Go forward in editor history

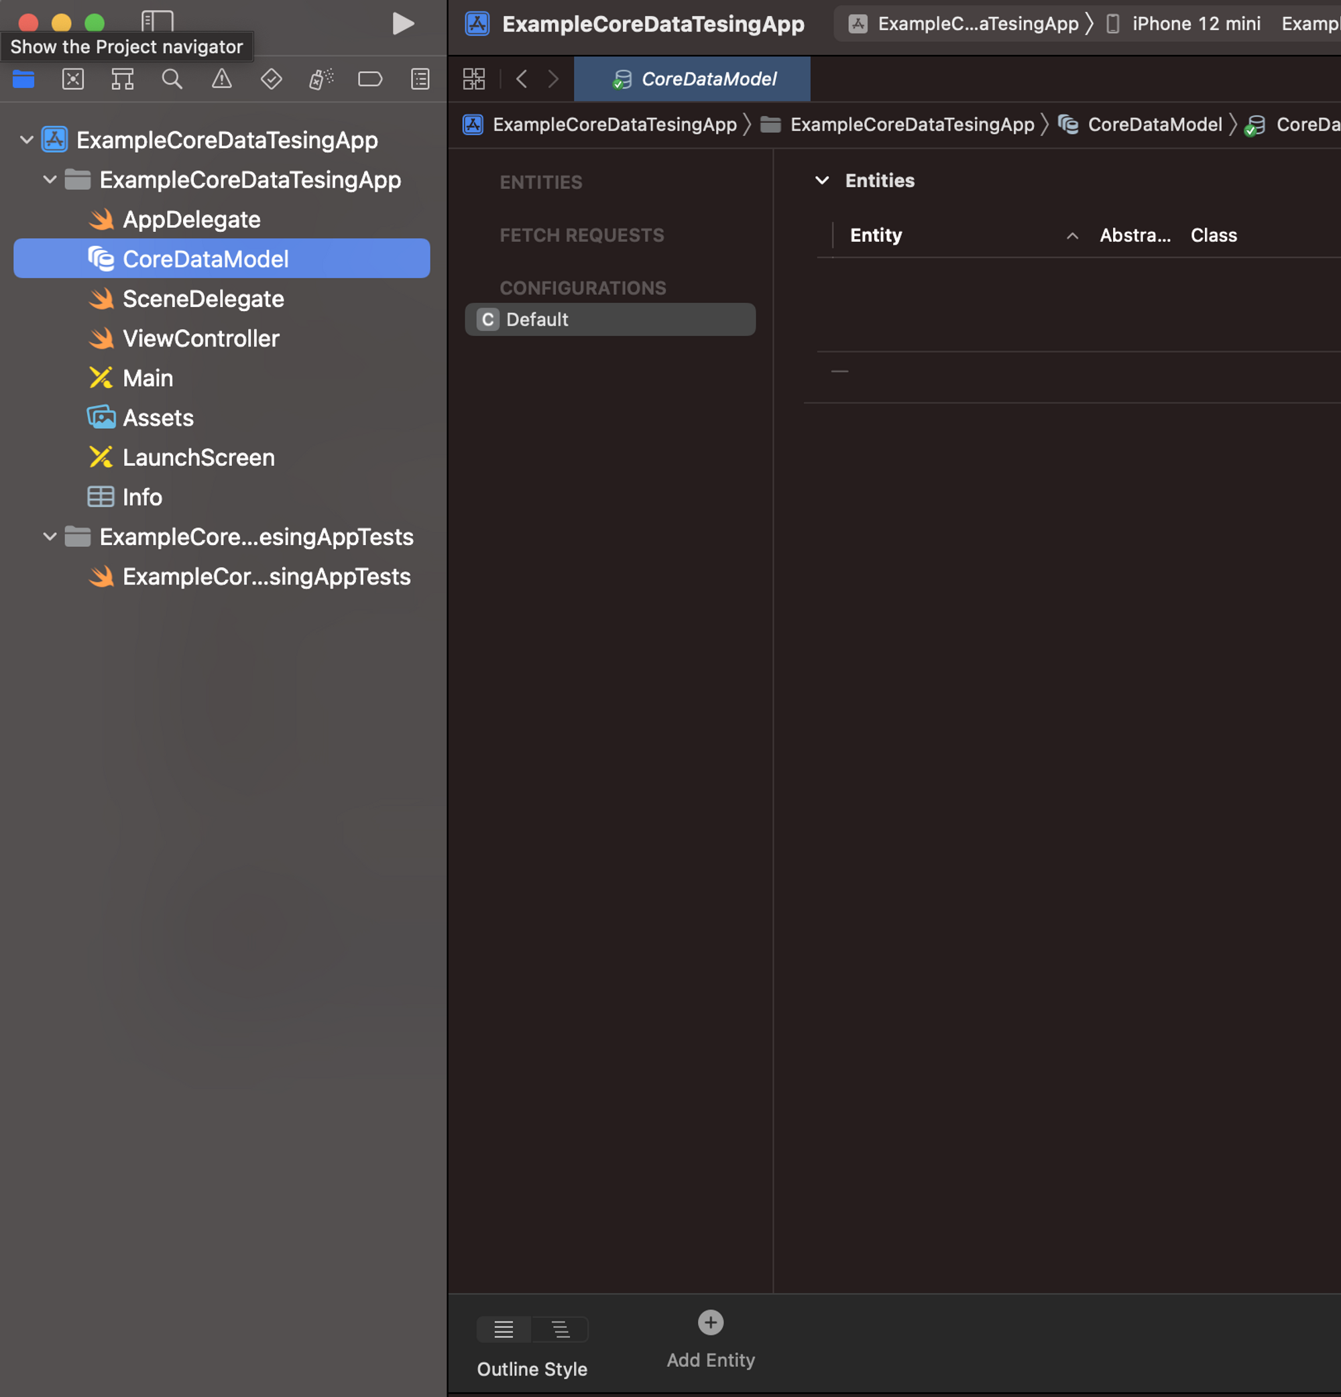553,79
